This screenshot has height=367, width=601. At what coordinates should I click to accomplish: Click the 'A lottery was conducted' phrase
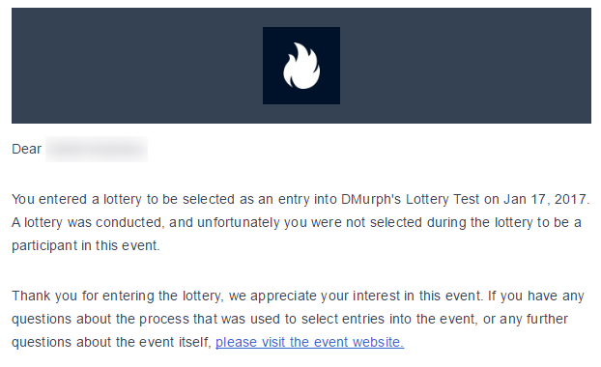click(x=87, y=222)
